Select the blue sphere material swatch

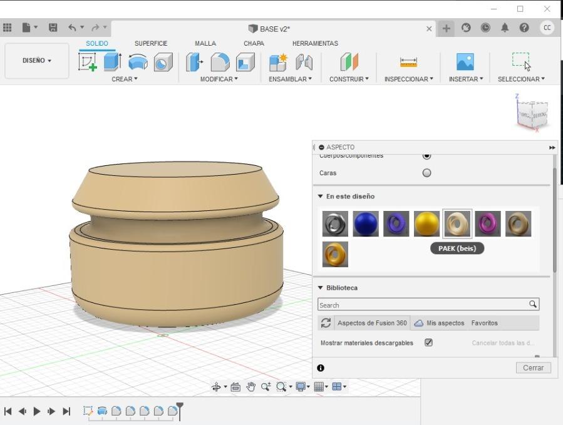[x=366, y=223]
